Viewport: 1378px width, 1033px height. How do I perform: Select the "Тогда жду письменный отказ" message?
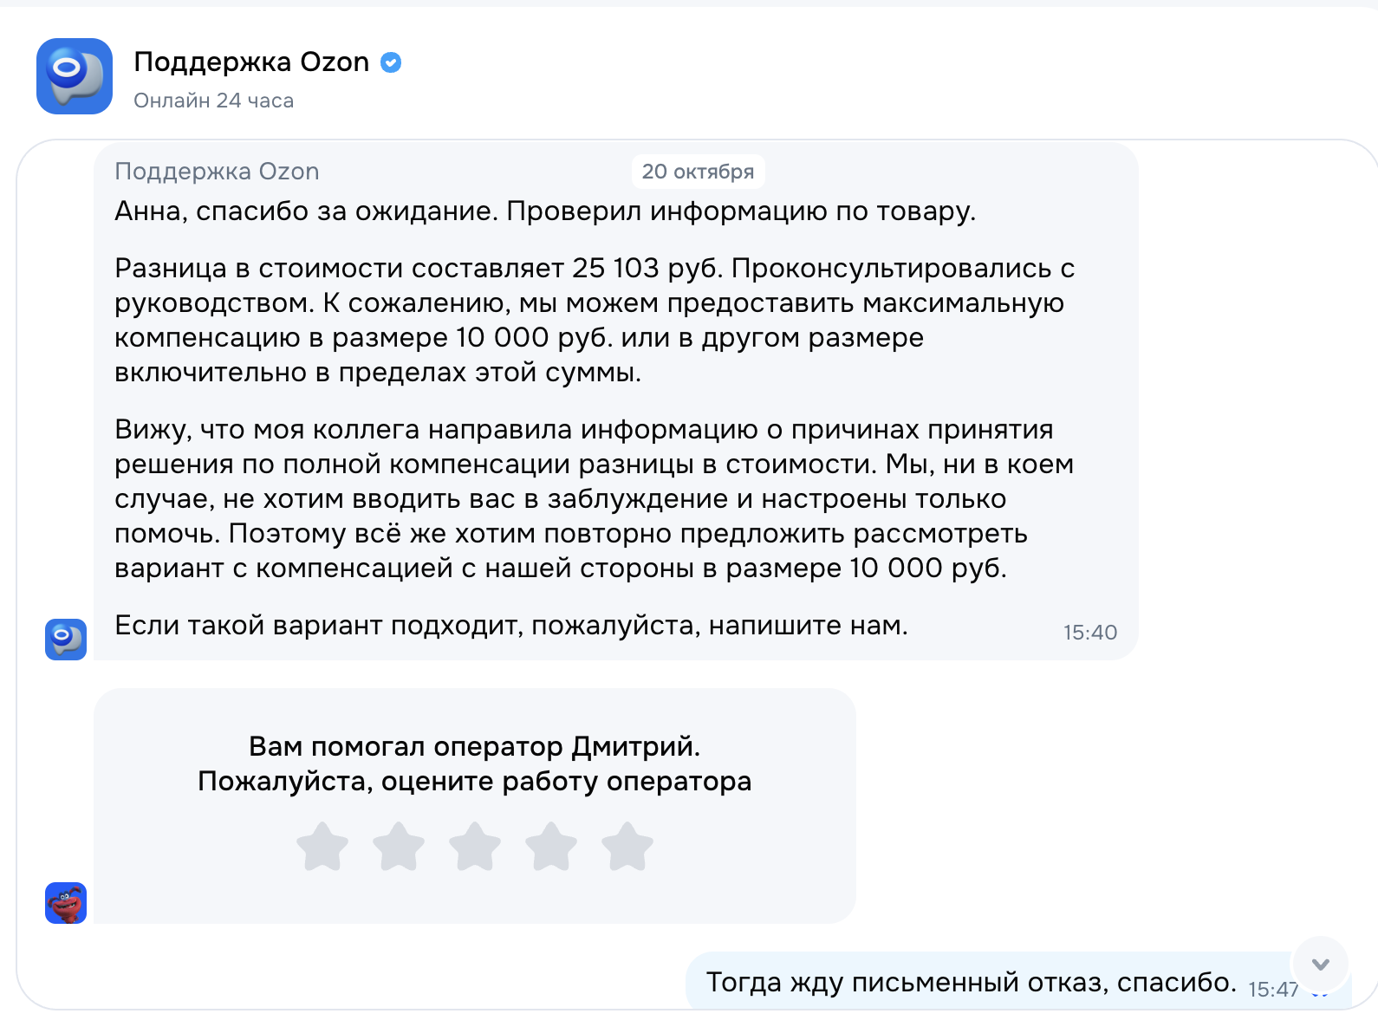971,983
